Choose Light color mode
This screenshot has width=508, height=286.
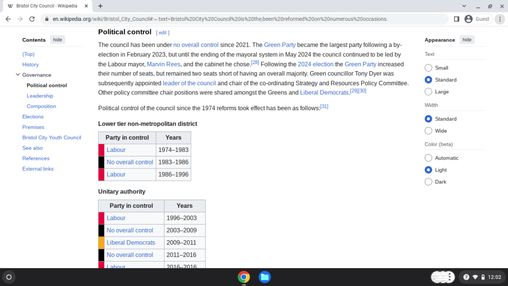click(428, 170)
